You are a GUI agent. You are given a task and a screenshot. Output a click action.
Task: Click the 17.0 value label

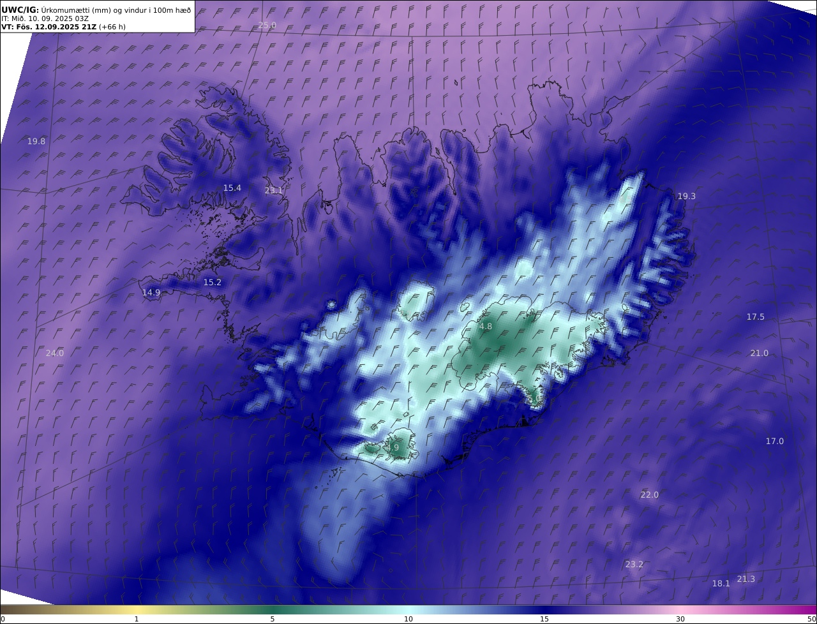(x=775, y=441)
